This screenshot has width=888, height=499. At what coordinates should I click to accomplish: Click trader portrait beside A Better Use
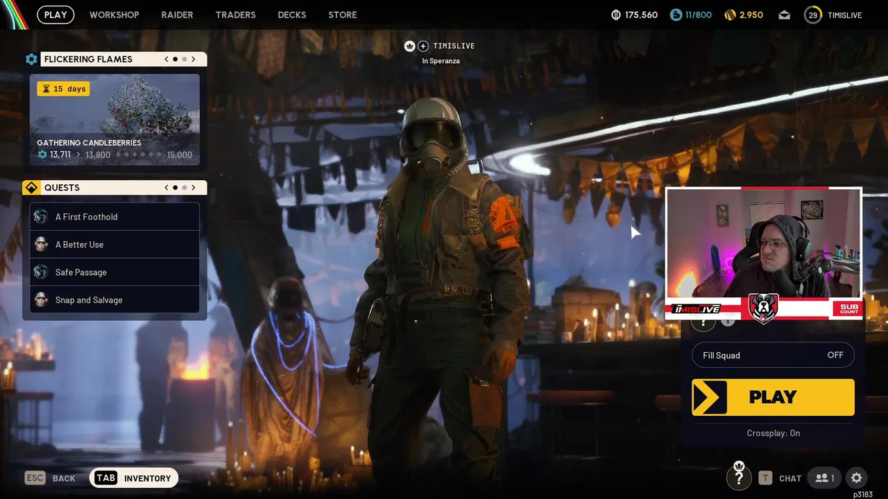coord(41,244)
